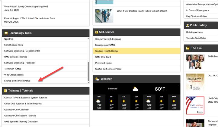The width and height of the screenshot is (218, 127).
Task: Open Send Secure Files link
Action: tap(14, 45)
